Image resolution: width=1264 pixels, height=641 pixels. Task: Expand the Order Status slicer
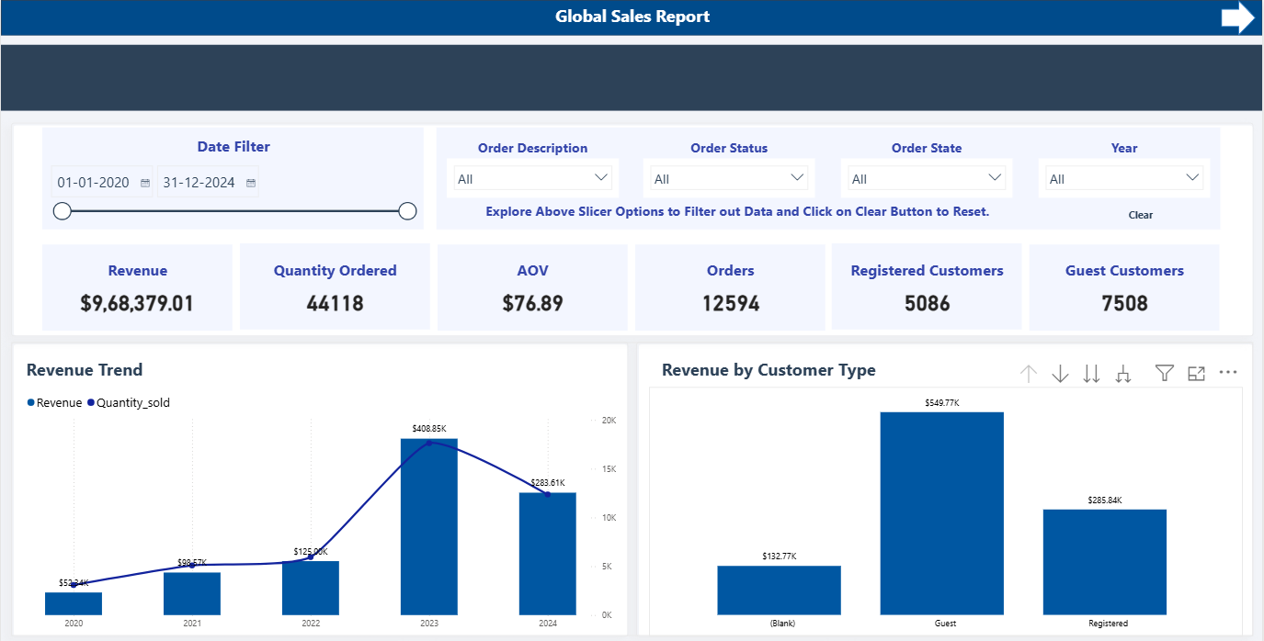click(x=796, y=177)
